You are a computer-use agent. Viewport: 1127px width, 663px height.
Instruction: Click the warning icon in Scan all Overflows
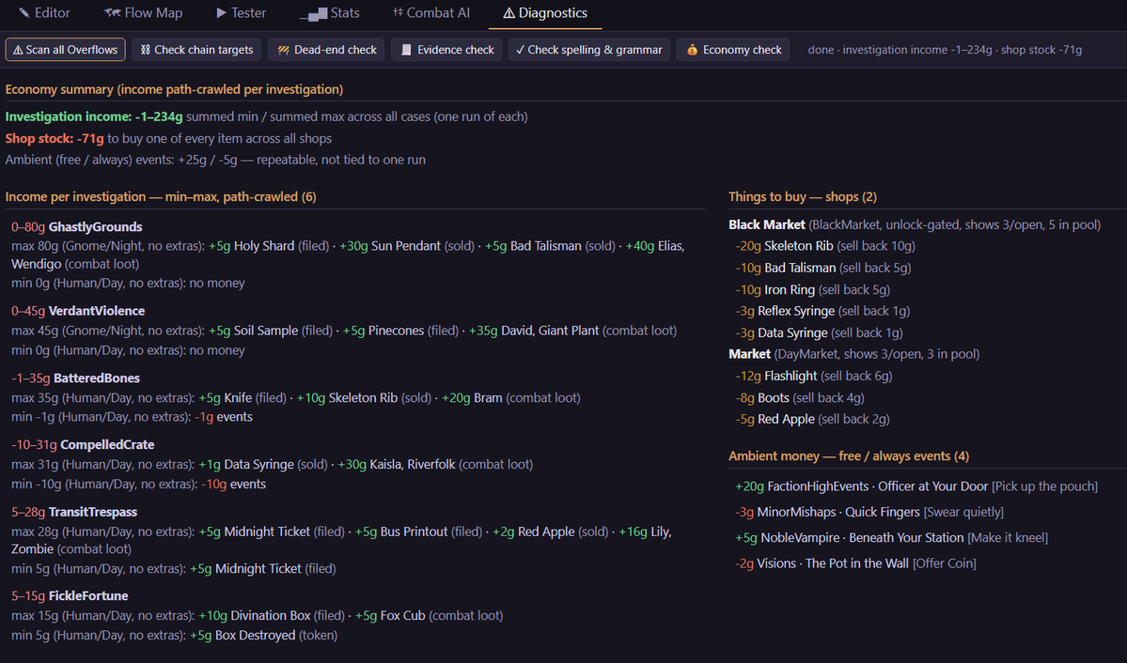pos(18,51)
